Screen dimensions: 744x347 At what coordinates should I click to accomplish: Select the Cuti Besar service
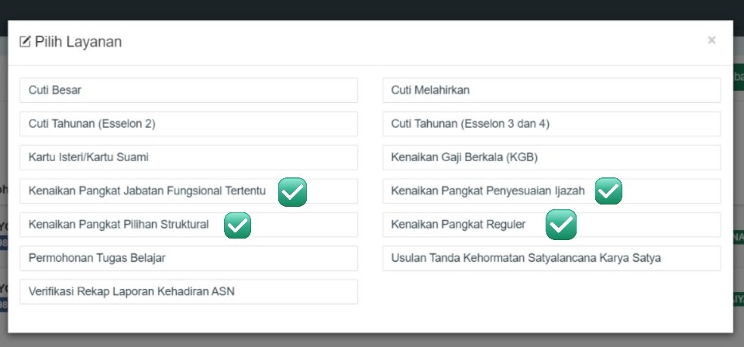[x=188, y=91]
